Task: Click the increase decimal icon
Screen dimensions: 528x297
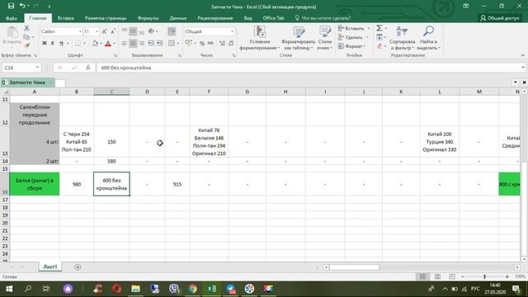Action: click(x=222, y=43)
